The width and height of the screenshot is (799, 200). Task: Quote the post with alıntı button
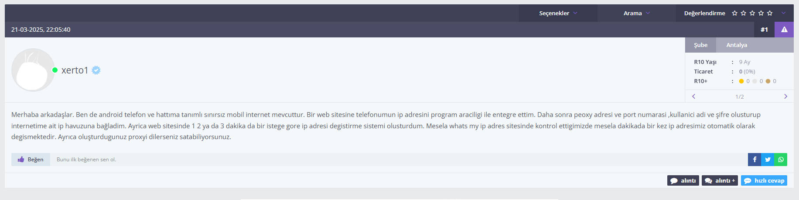pos(683,180)
